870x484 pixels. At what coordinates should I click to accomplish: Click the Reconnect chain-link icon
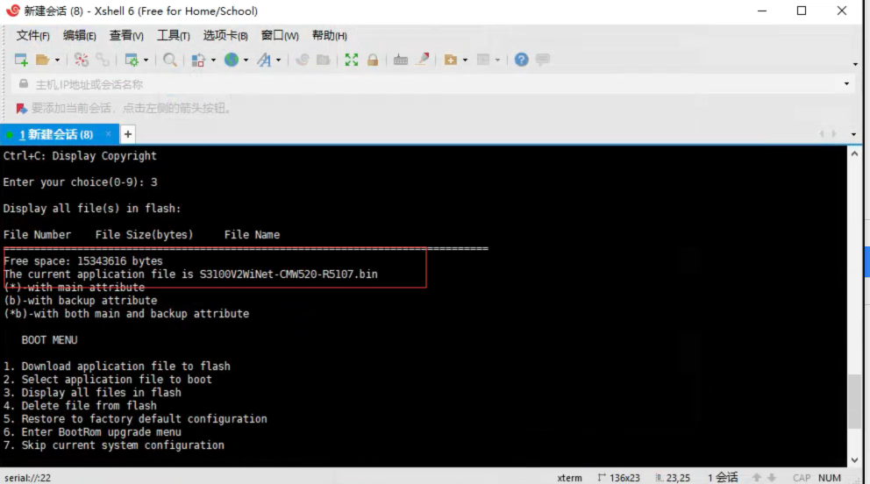pos(103,60)
